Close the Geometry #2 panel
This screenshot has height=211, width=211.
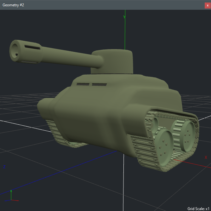tap(208, 6)
